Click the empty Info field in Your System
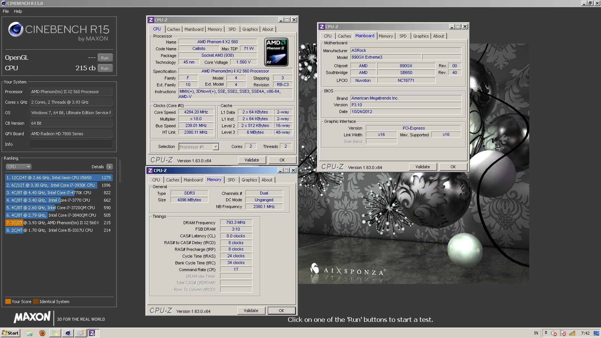 click(x=71, y=144)
